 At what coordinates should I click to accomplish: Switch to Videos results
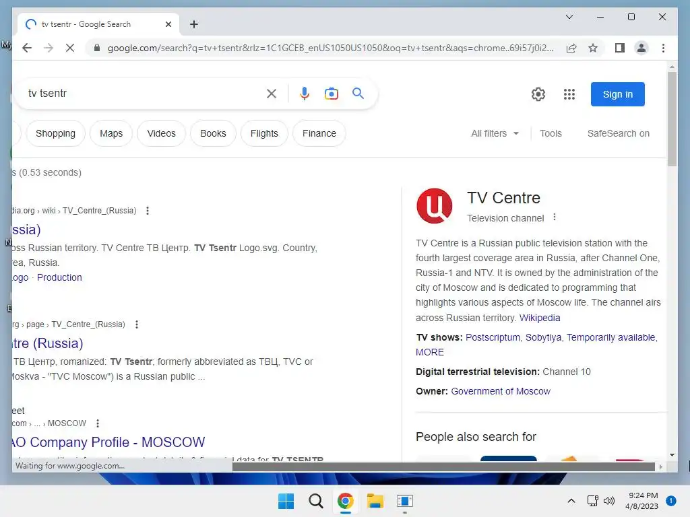[x=162, y=133]
